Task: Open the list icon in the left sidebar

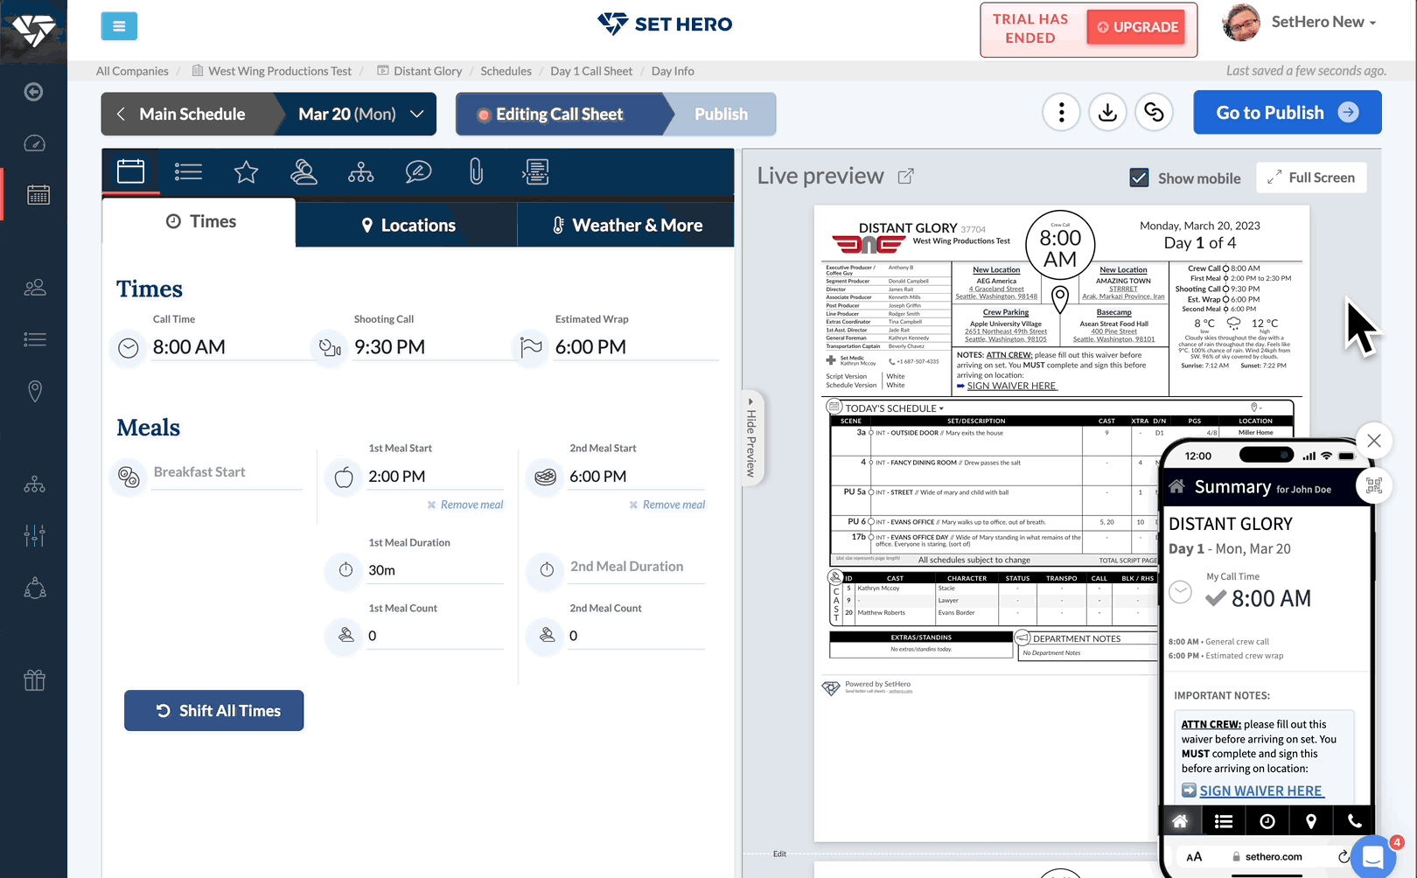Action: 35,339
